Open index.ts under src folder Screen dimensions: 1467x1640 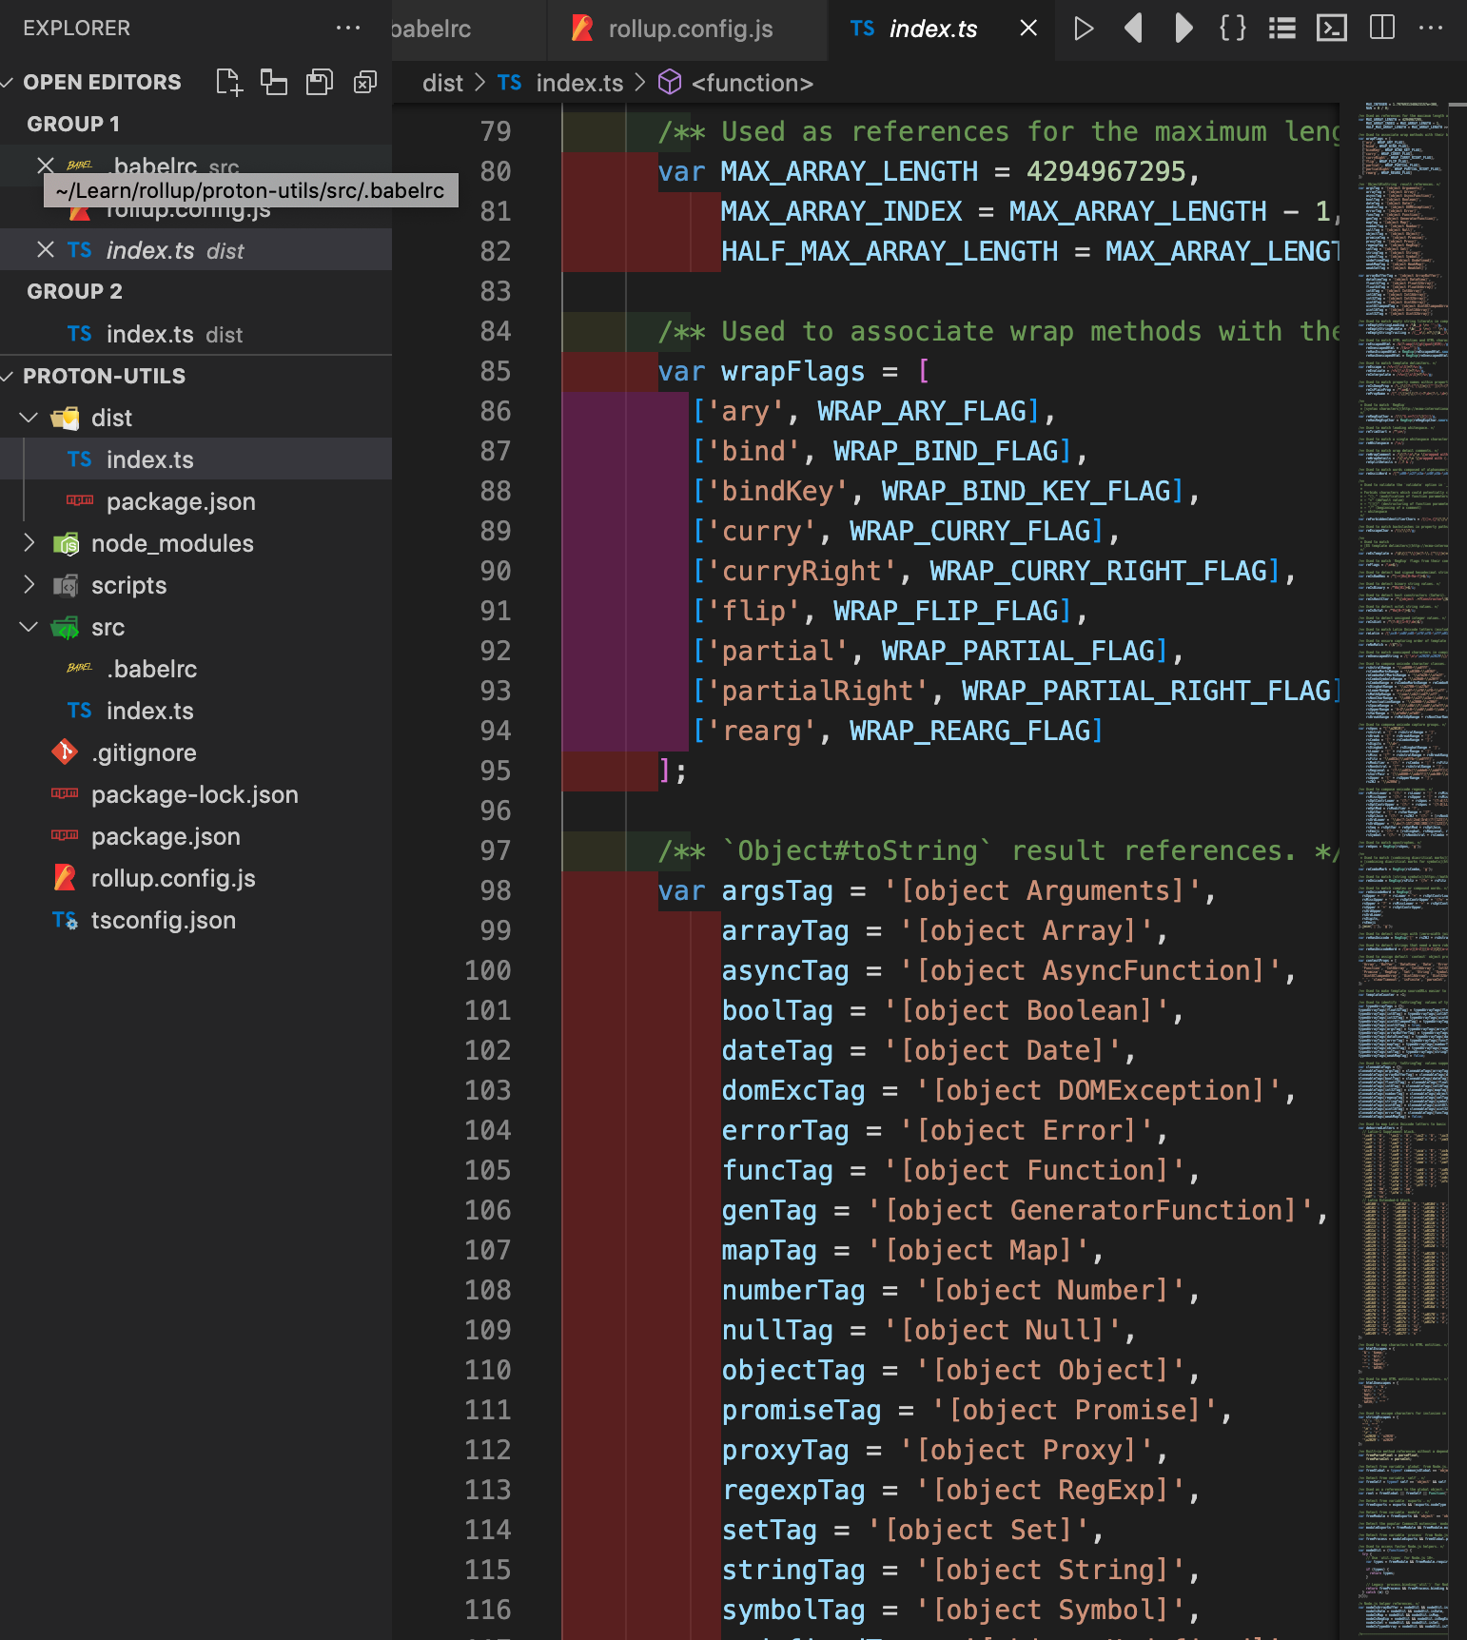tap(196, 711)
